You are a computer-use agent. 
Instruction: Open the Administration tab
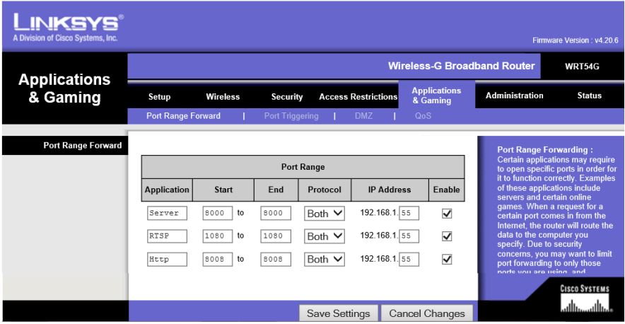click(514, 96)
